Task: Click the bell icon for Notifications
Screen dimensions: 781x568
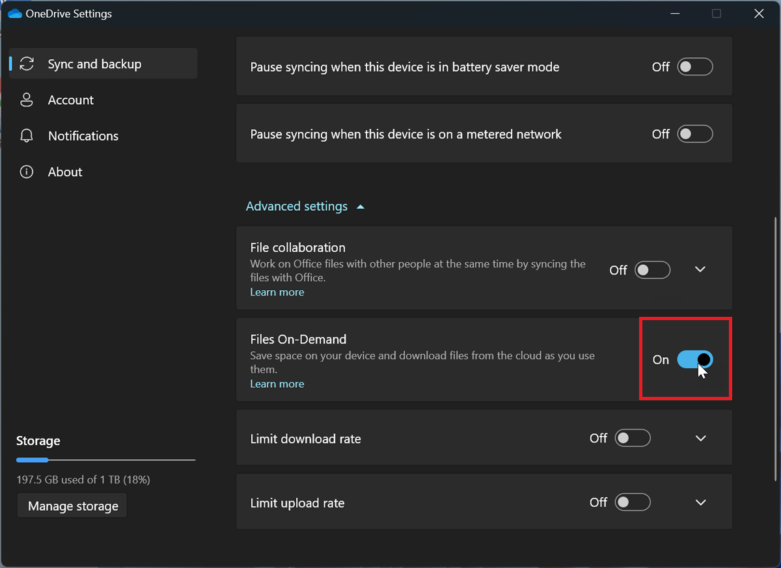Action: (26, 135)
